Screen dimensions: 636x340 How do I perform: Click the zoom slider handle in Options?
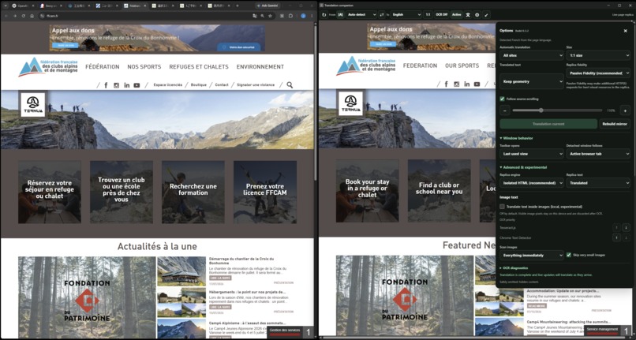click(541, 110)
